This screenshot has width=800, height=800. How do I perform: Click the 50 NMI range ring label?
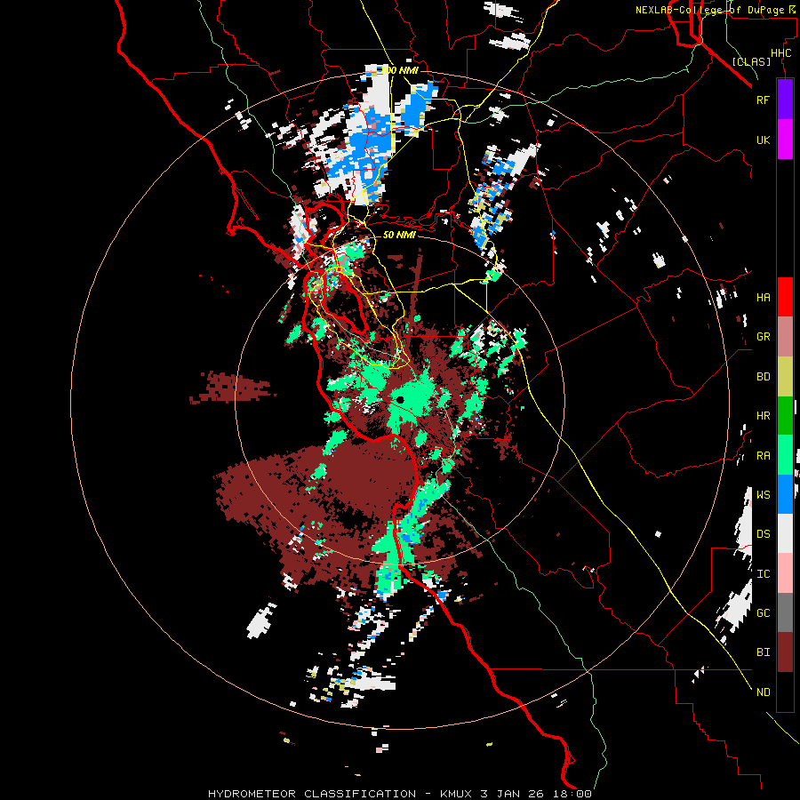pyautogui.click(x=399, y=235)
